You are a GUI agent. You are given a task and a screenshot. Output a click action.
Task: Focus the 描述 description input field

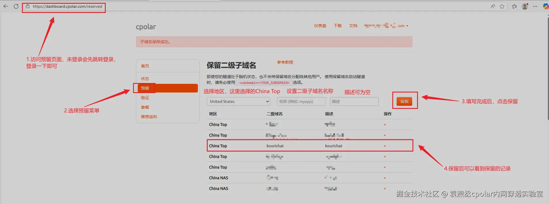point(354,101)
